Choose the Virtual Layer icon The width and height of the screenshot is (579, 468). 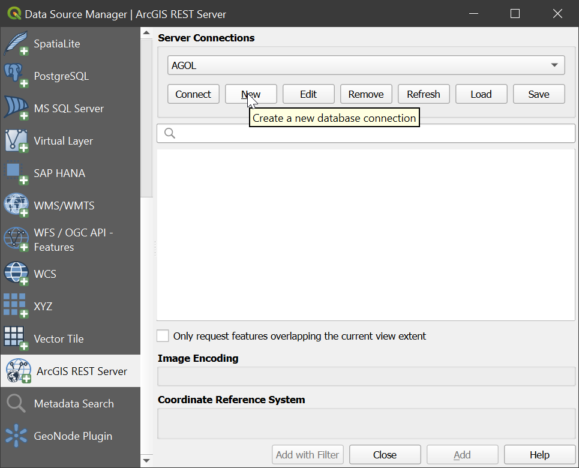point(16,141)
